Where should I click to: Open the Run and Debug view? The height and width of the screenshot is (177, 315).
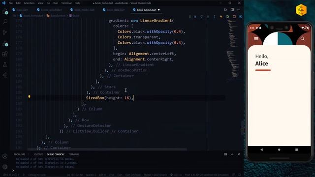[5, 43]
